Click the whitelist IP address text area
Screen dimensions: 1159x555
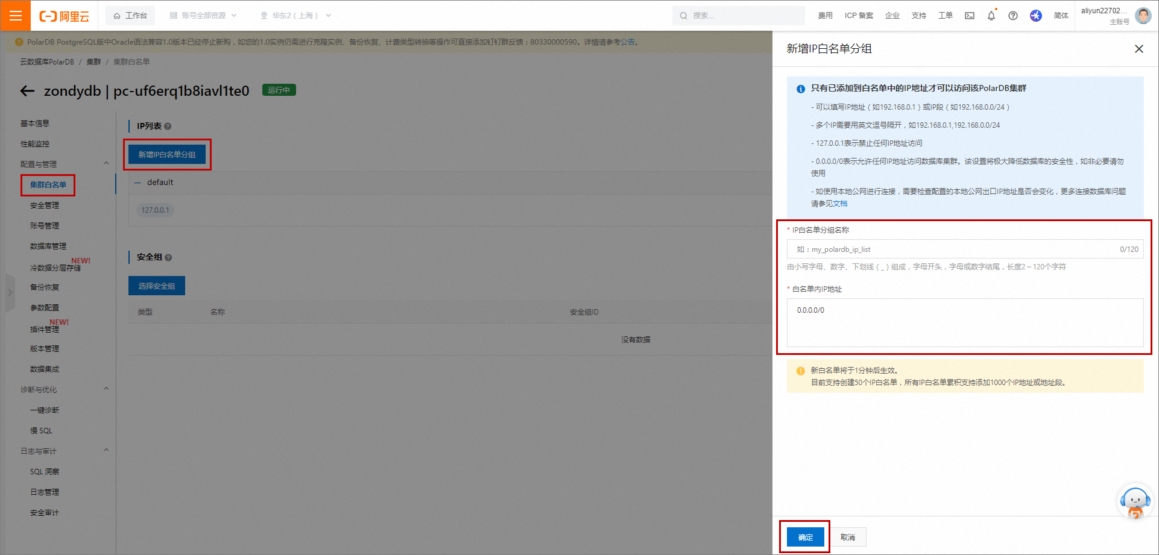[965, 322]
